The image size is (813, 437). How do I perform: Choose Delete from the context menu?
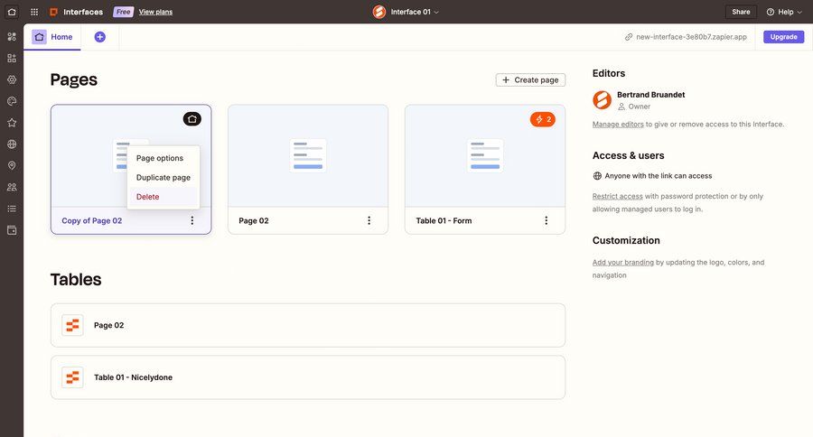pos(164,197)
